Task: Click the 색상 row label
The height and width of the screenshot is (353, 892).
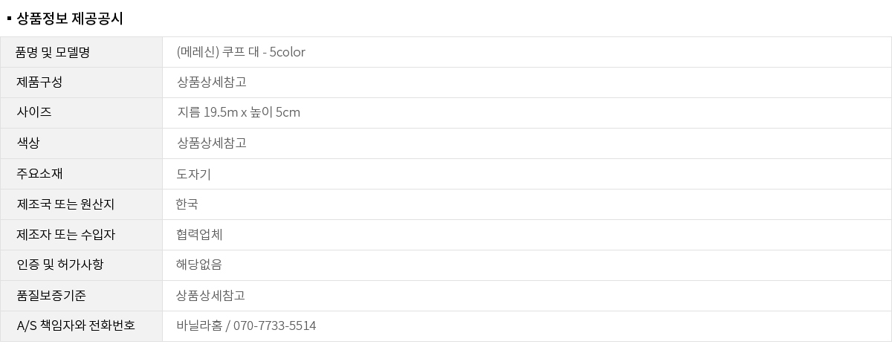Action: (28, 143)
